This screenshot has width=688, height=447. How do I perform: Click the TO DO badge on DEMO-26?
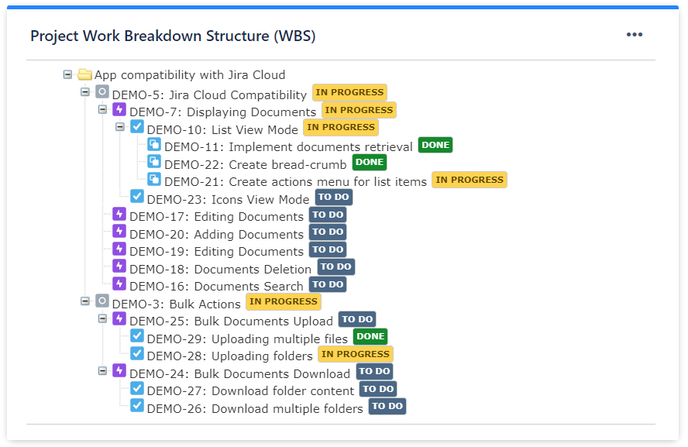pyautogui.click(x=387, y=406)
